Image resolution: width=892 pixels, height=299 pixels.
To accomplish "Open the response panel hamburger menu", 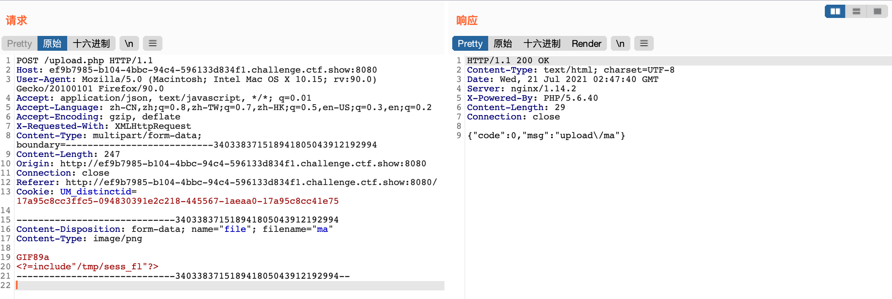I will 644,43.
